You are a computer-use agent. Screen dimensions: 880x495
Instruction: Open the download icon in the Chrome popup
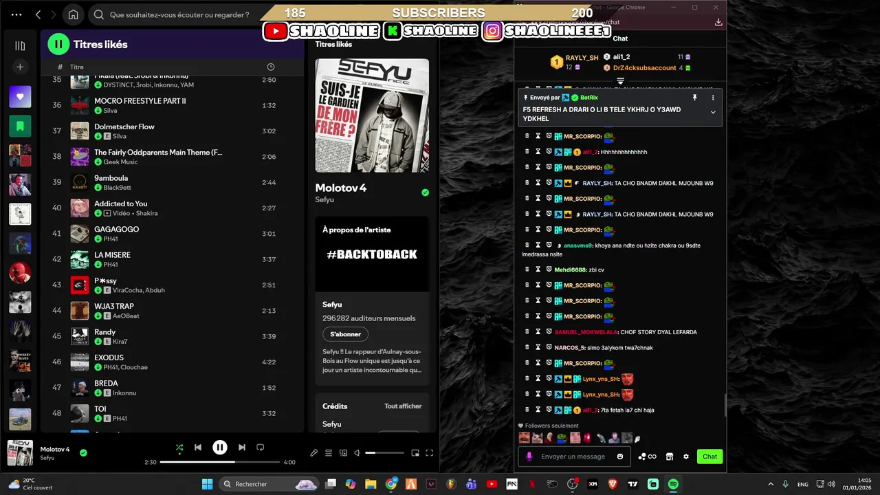click(x=718, y=22)
